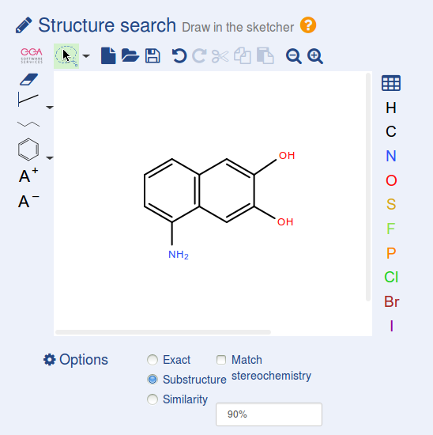Choose the Similarity search option
The image size is (433, 435).
point(152,399)
